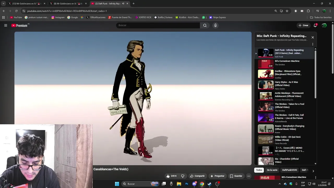Open Windows Start menu
The height and width of the screenshot is (188, 334).
pos(117,184)
